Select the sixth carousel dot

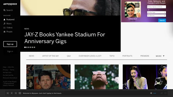(x=34, y=47)
